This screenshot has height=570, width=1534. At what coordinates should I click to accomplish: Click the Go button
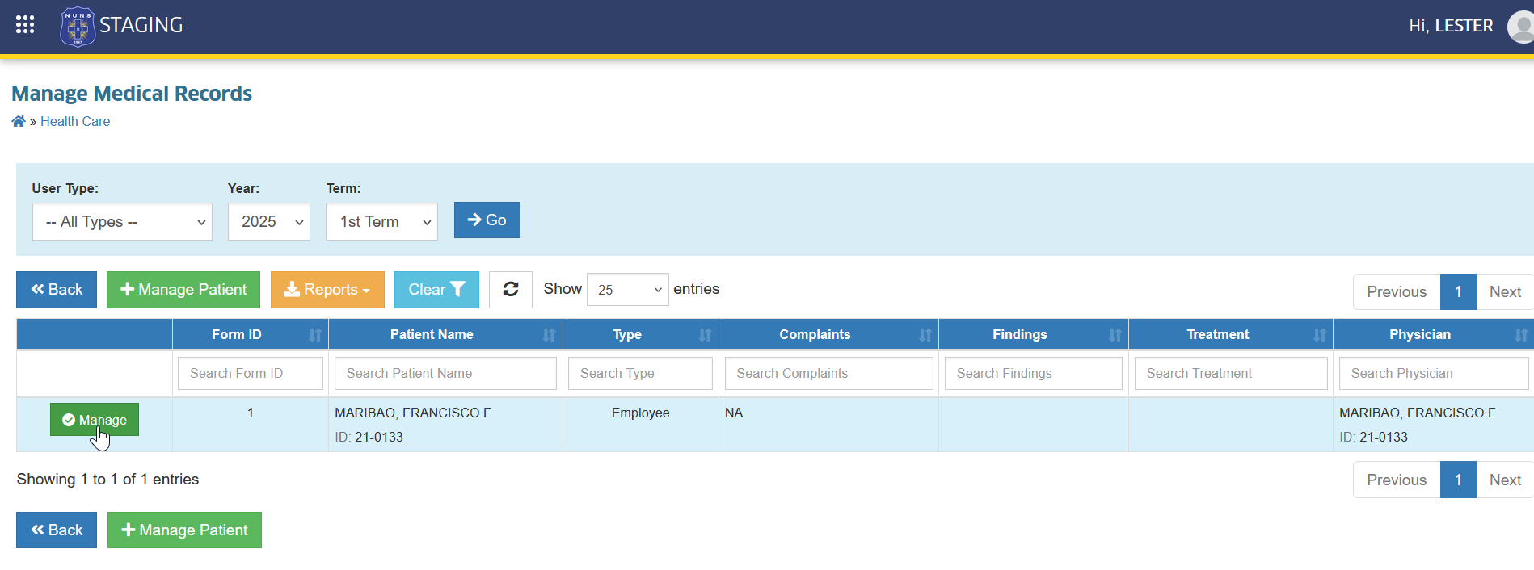coord(487,220)
